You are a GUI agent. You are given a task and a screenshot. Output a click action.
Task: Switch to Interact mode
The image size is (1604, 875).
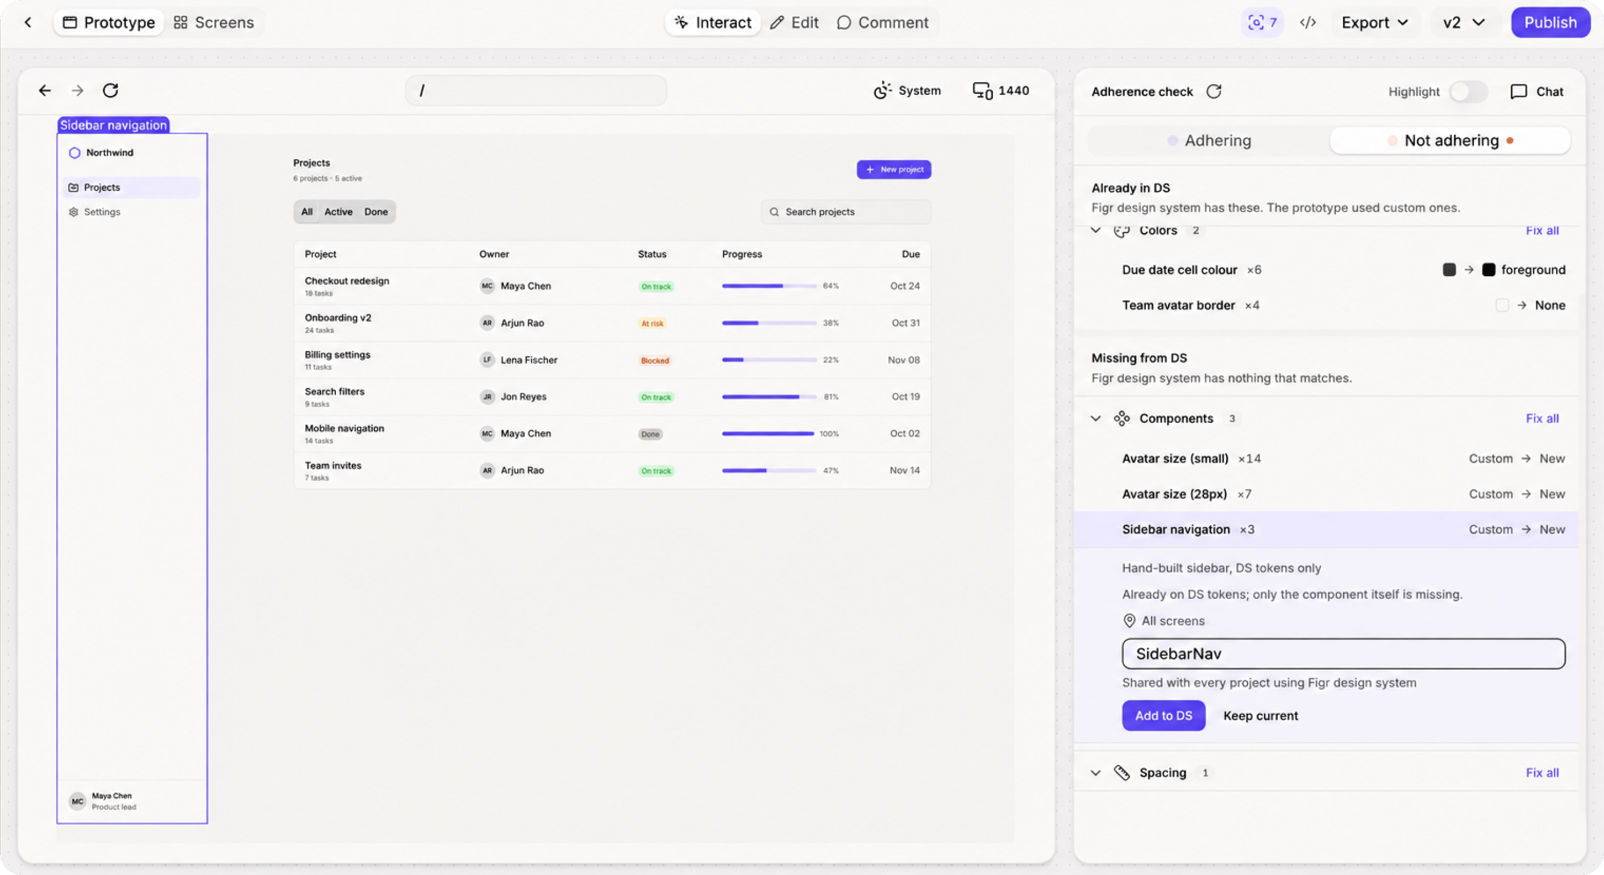click(713, 22)
